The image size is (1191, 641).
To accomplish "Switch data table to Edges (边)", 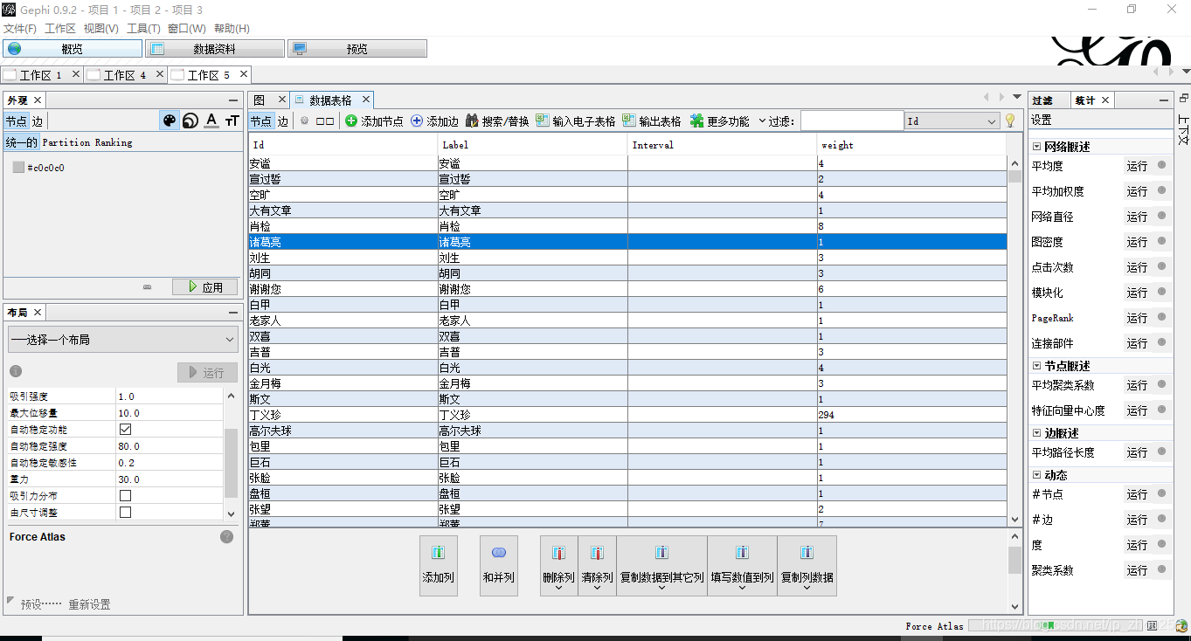I will (x=283, y=121).
